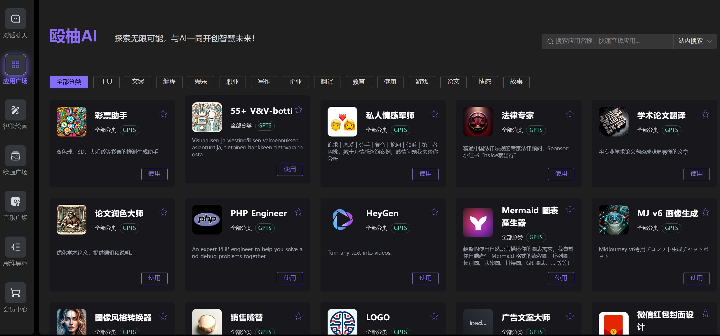Select the 职业 category tab
Screen dimensions: 720x336
coord(233,82)
